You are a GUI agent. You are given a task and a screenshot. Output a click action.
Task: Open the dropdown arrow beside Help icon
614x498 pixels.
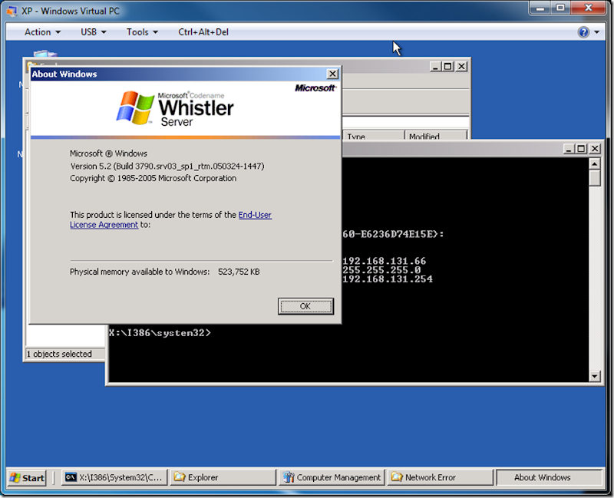[597, 32]
